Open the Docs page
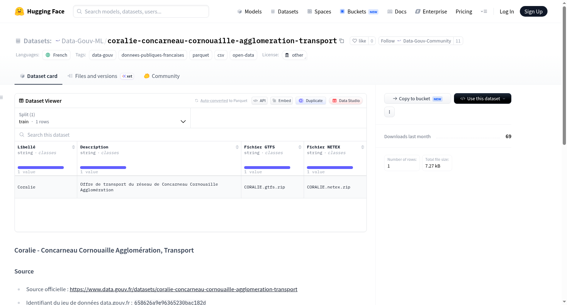 click(397, 11)
